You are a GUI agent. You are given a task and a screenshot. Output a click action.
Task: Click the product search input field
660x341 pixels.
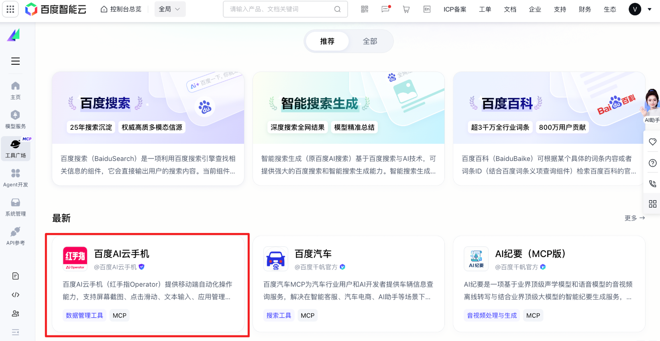tap(281, 9)
